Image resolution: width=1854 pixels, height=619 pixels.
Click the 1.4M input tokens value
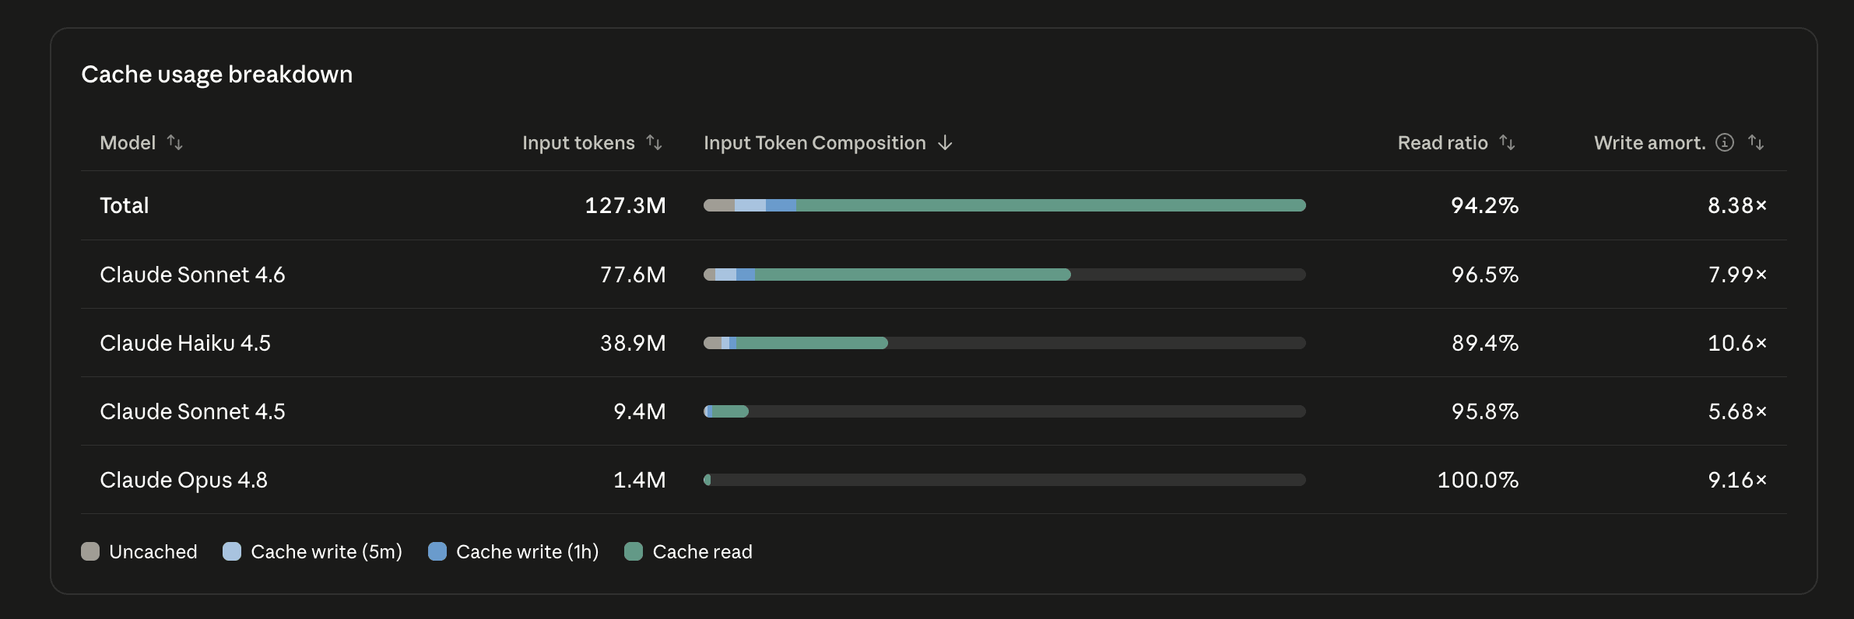click(x=640, y=480)
